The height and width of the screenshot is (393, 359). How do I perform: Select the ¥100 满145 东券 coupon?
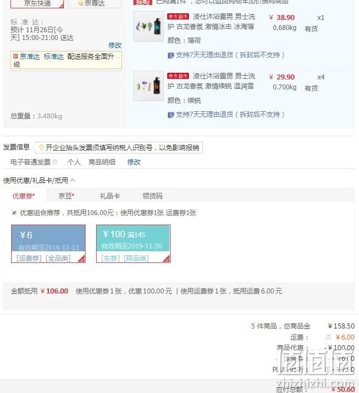click(x=133, y=243)
